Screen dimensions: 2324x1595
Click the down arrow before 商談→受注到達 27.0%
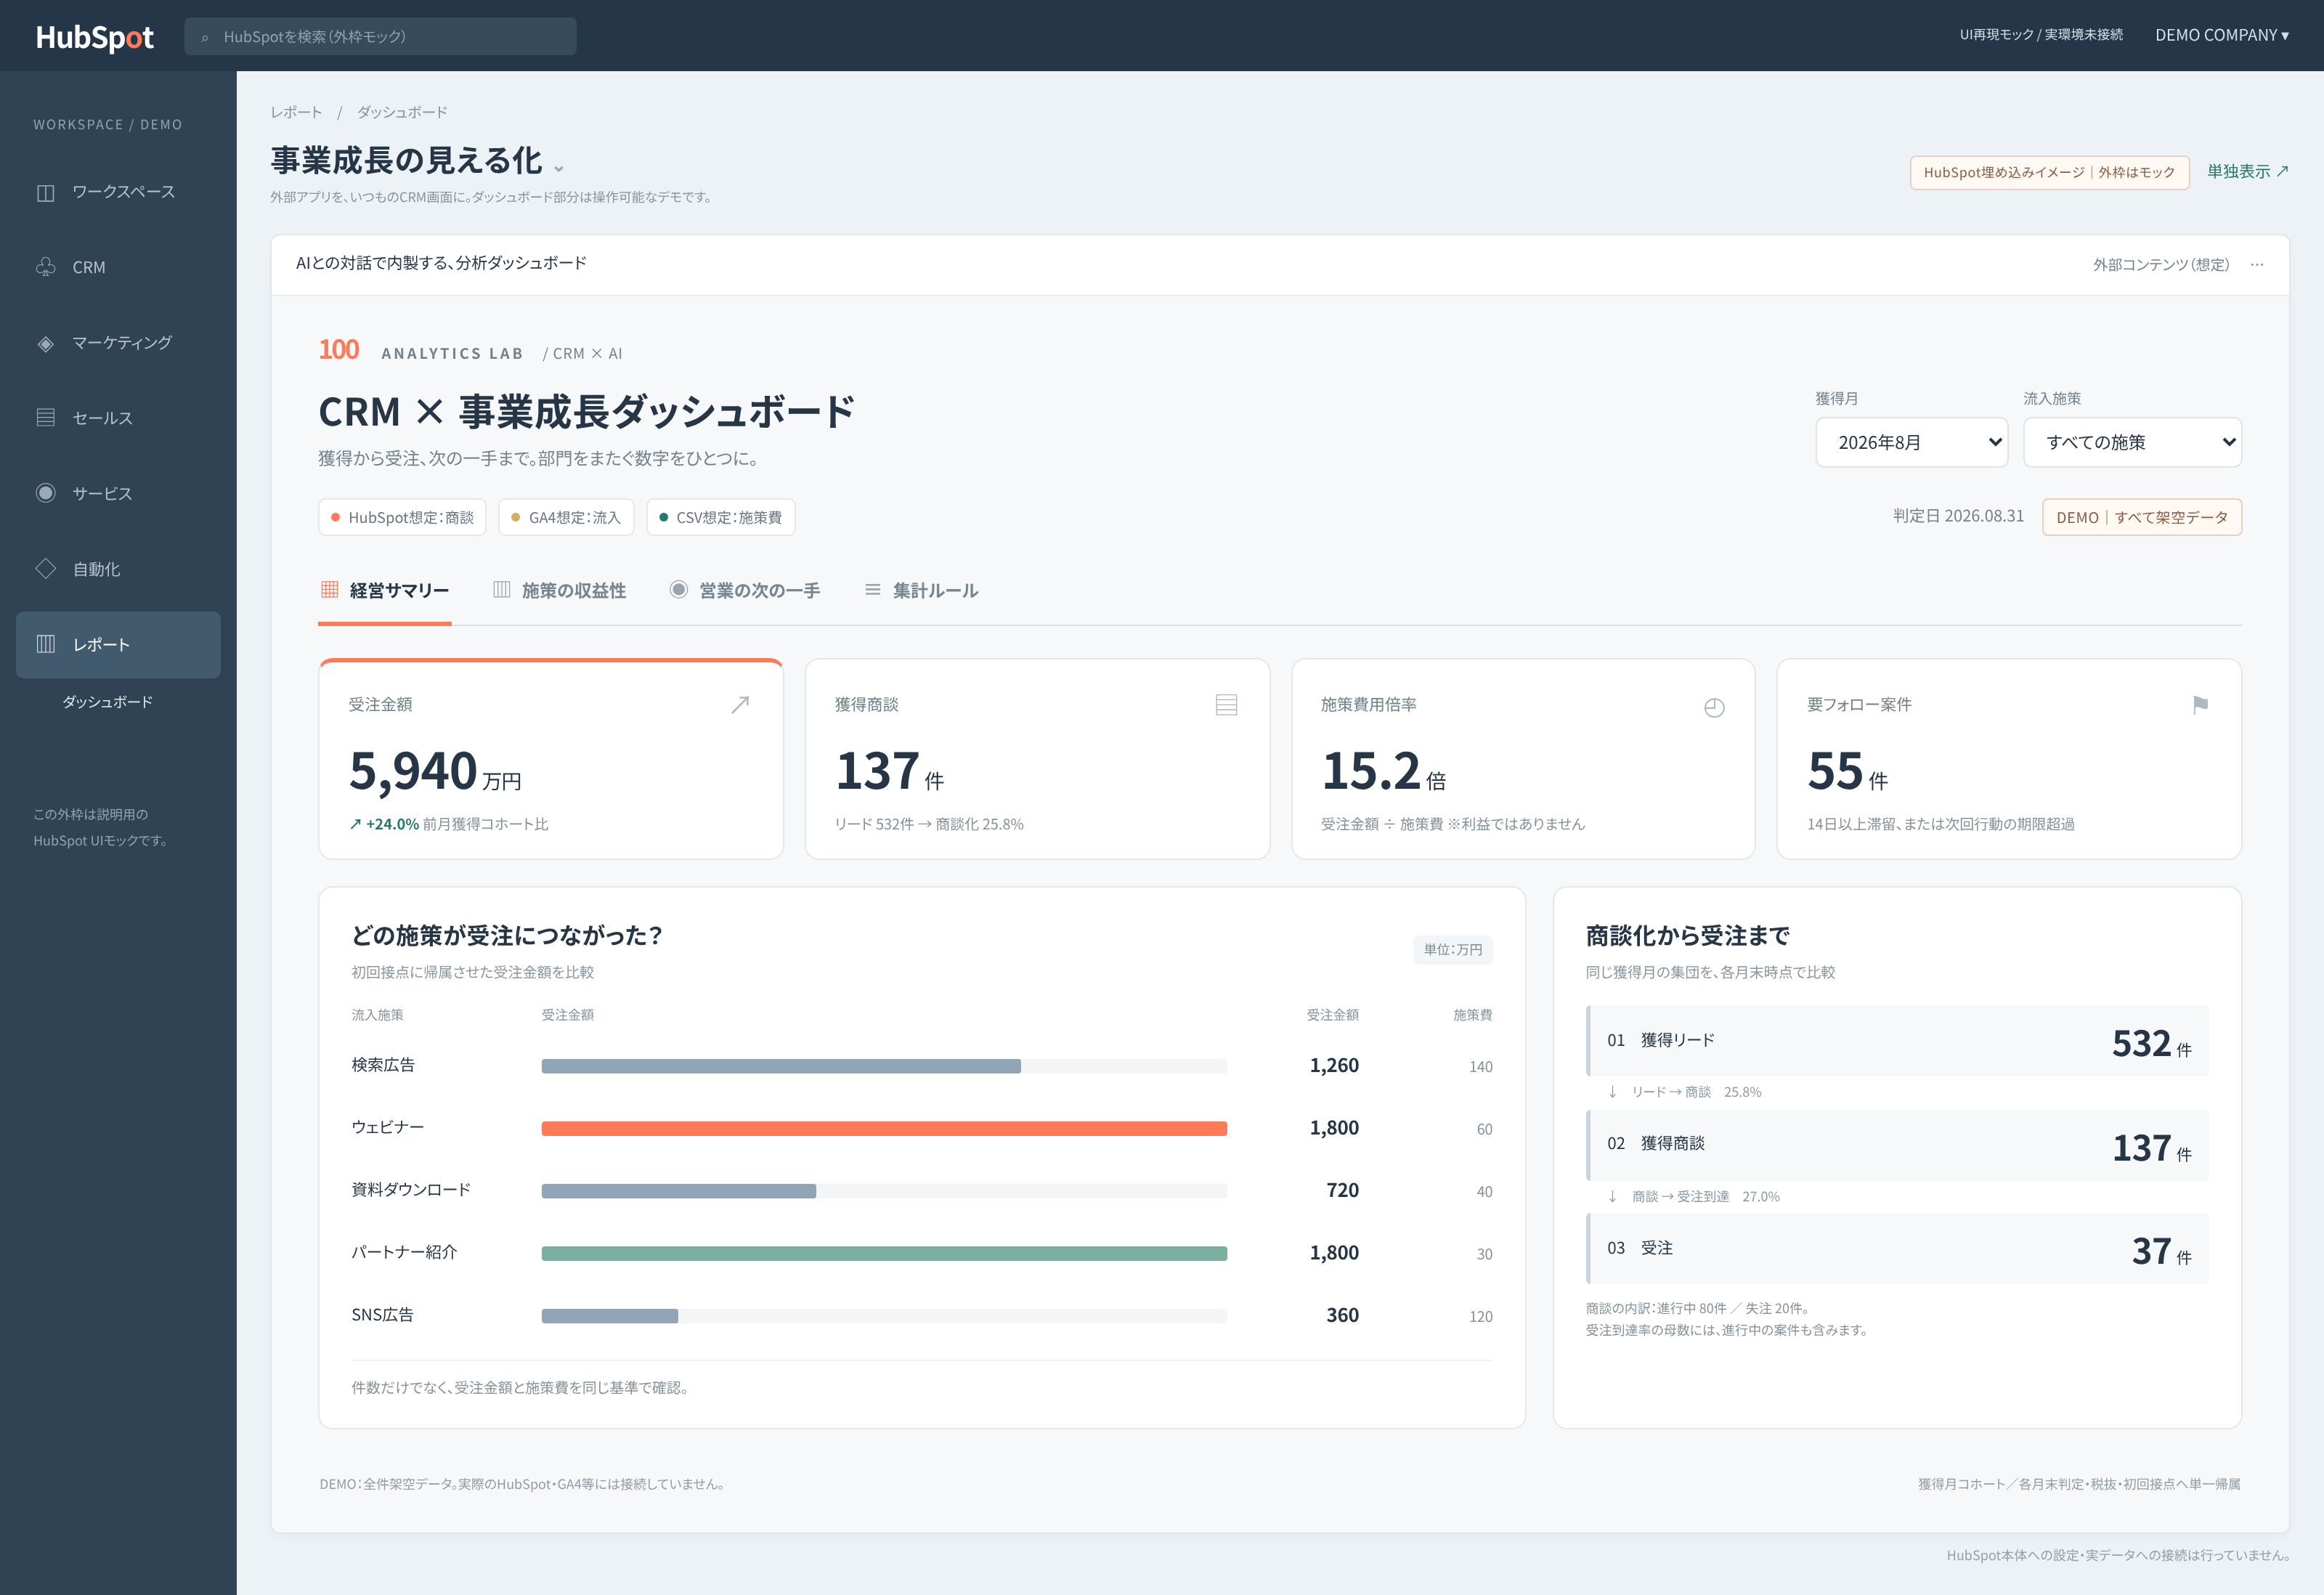1612,1196
